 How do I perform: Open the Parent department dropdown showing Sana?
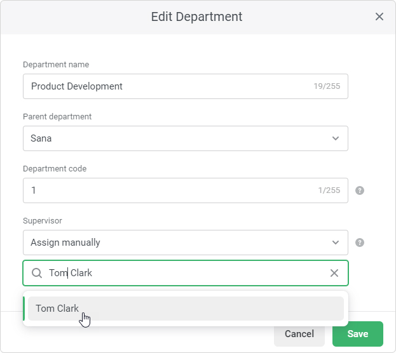click(186, 138)
